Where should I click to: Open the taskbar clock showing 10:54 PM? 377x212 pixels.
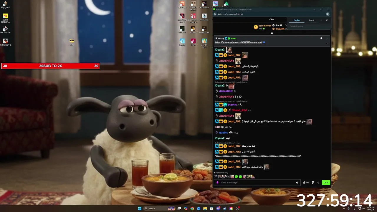(x=370, y=208)
